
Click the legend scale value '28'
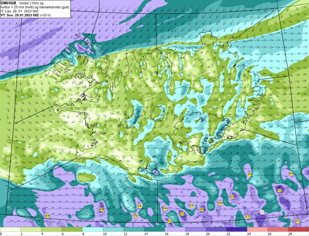[x=290, y=234]
